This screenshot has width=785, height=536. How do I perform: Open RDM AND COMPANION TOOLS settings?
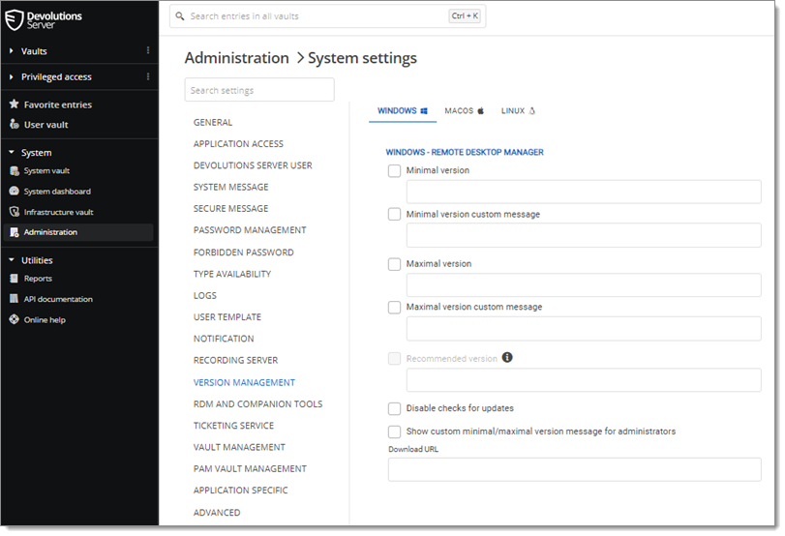tap(257, 403)
